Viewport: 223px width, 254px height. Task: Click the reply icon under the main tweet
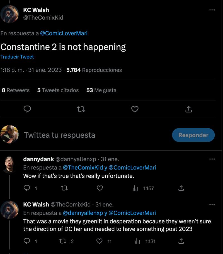pyautogui.click(x=27, y=109)
